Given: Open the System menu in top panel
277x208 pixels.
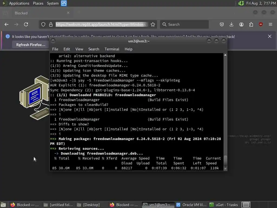Looking at the screenshot, I should point(53,3).
